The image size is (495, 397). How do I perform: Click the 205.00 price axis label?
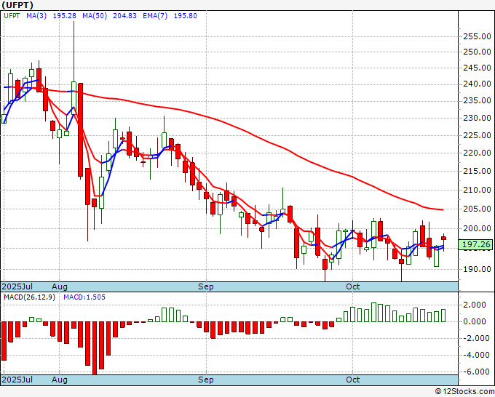[477, 209]
